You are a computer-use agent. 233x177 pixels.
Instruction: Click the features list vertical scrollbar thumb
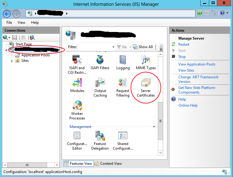point(161,121)
